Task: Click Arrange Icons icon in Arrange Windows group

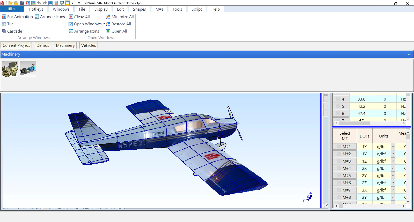Action: click(37, 17)
